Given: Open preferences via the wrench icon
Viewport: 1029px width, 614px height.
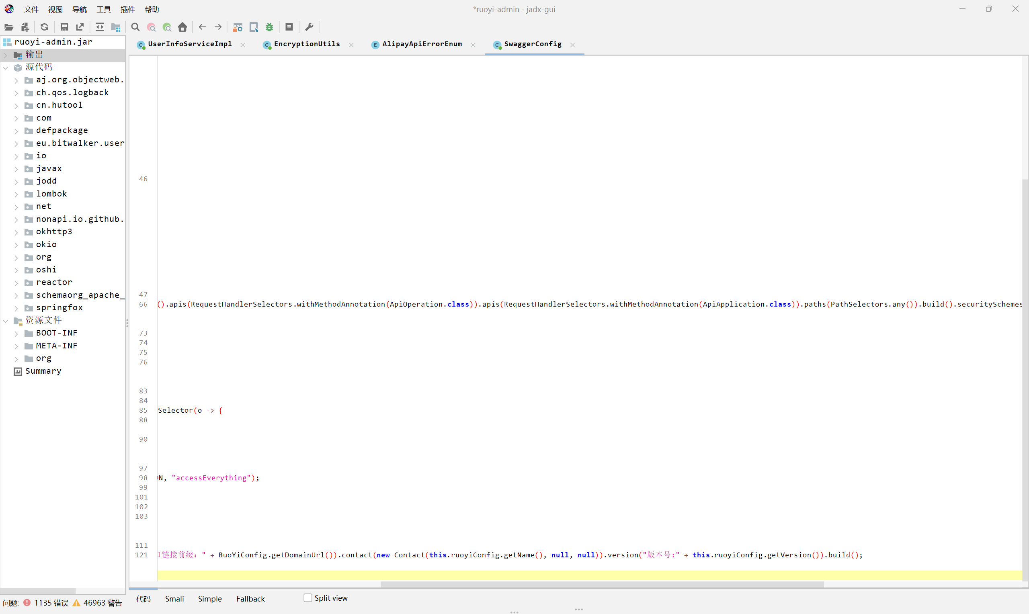Looking at the screenshot, I should point(309,27).
